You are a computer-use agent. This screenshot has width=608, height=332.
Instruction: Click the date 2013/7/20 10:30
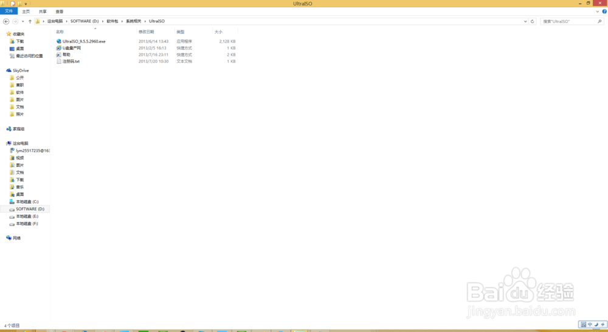point(154,61)
